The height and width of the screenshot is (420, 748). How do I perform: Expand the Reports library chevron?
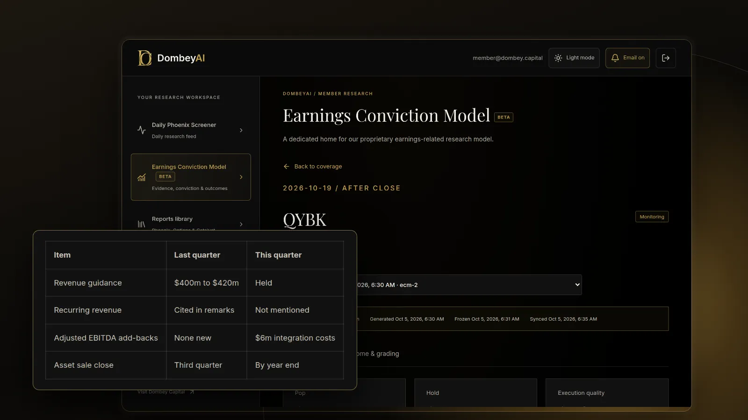point(241,224)
